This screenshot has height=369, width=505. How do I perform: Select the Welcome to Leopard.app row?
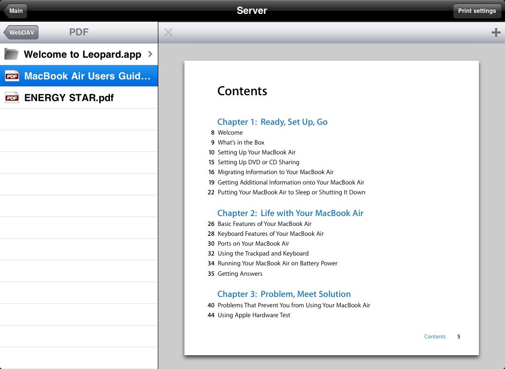click(79, 54)
